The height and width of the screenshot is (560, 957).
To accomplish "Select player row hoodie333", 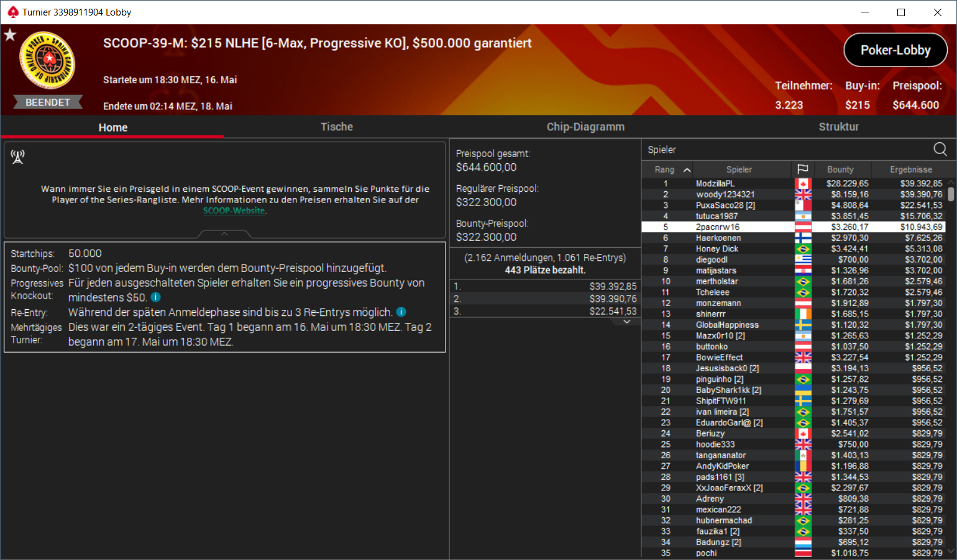I will pyautogui.click(x=794, y=445).
